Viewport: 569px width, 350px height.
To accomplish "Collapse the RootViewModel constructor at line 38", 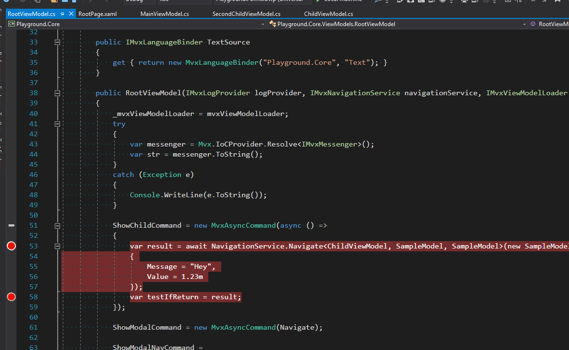I will click(57, 93).
